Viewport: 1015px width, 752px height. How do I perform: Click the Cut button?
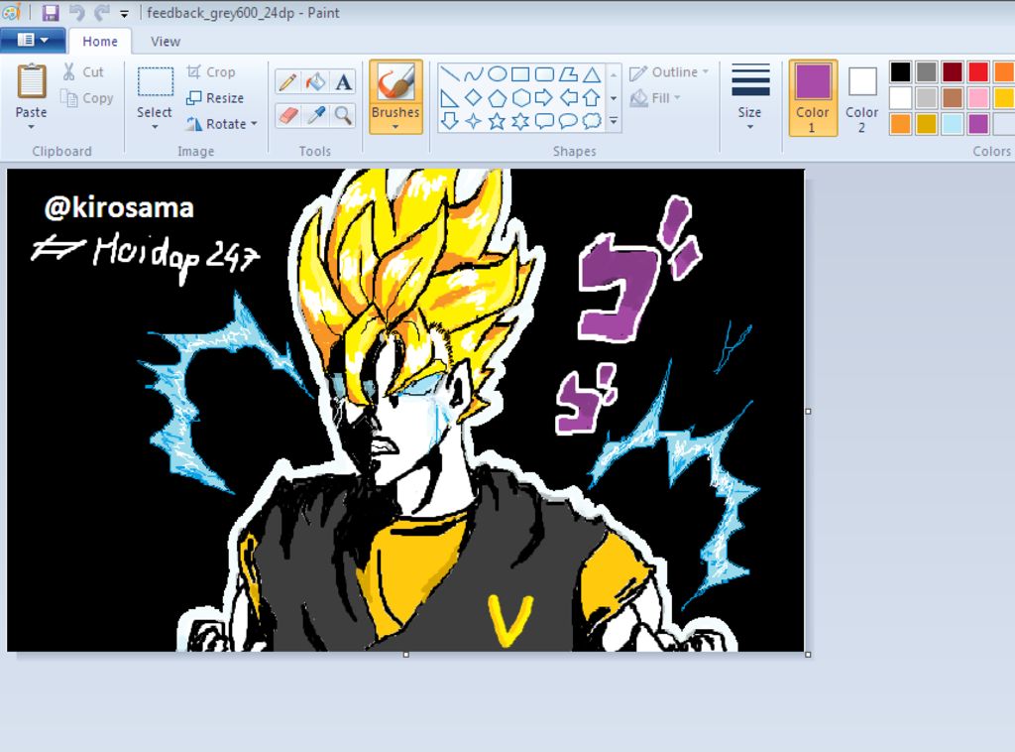83,71
